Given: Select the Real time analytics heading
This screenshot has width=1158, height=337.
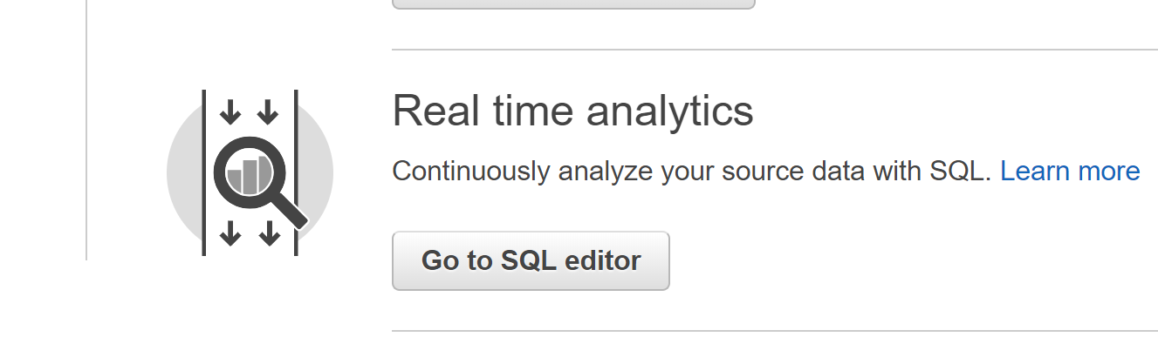Looking at the screenshot, I should pos(572,111).
